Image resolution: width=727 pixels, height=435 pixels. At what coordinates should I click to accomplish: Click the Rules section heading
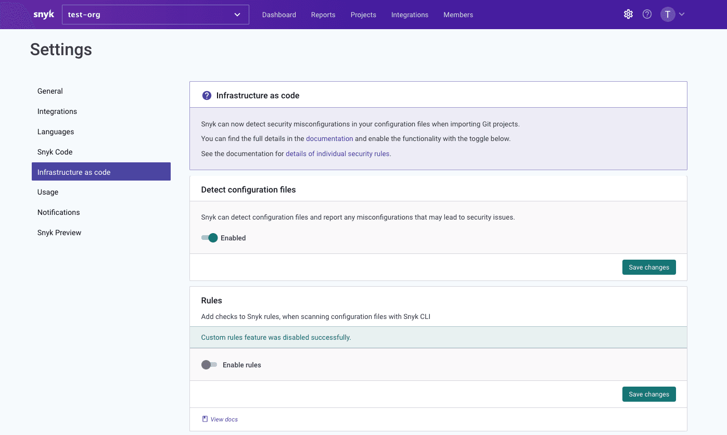click(x=211, y=301)
